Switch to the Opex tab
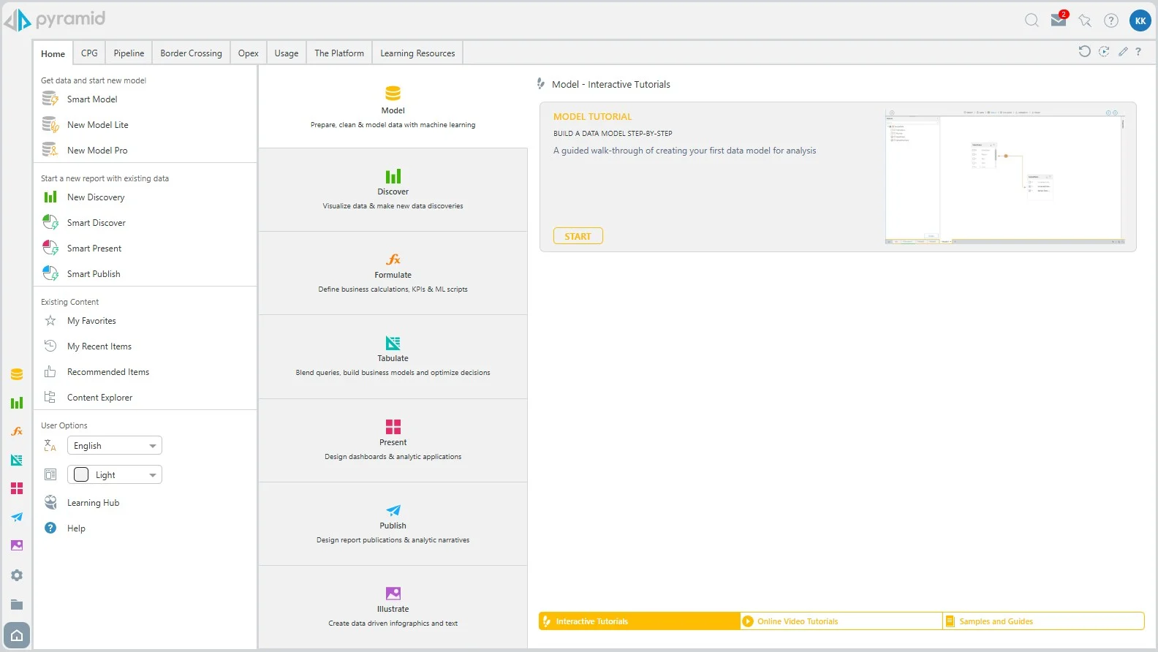Image resolution: width=1158 pixels, height=652 pixels. point(249,53)
